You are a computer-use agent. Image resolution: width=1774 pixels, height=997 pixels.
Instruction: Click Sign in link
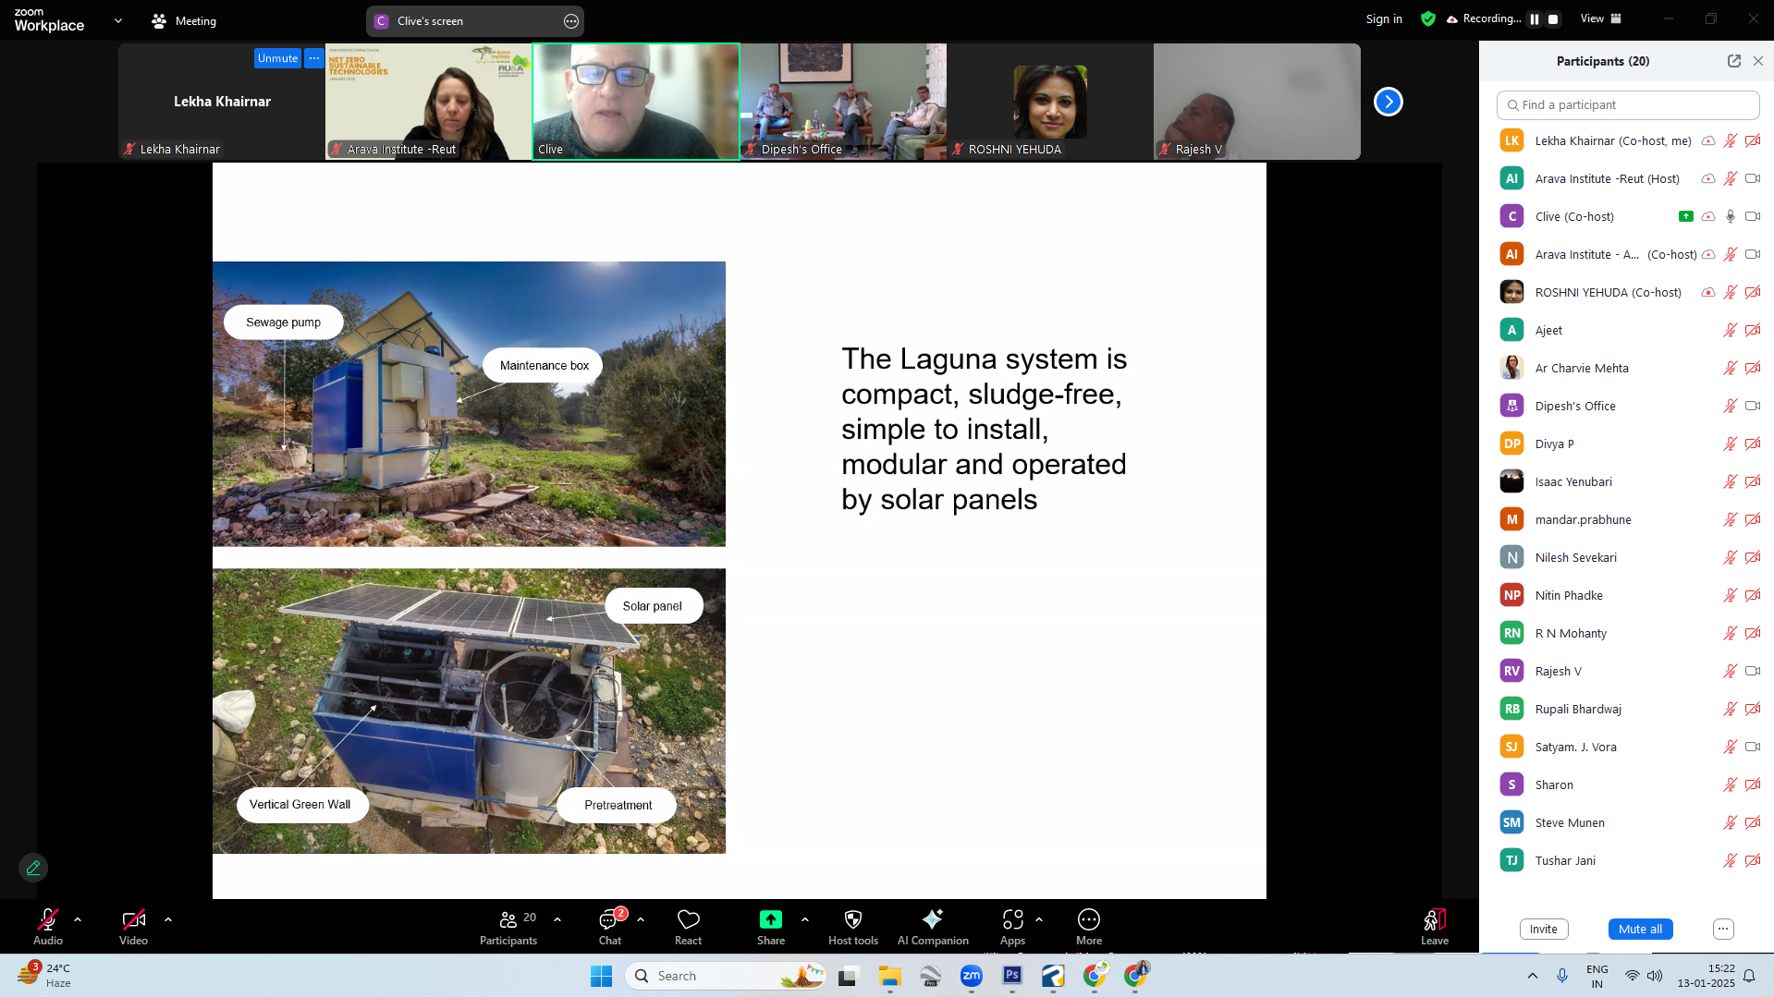coord(1384,18)
